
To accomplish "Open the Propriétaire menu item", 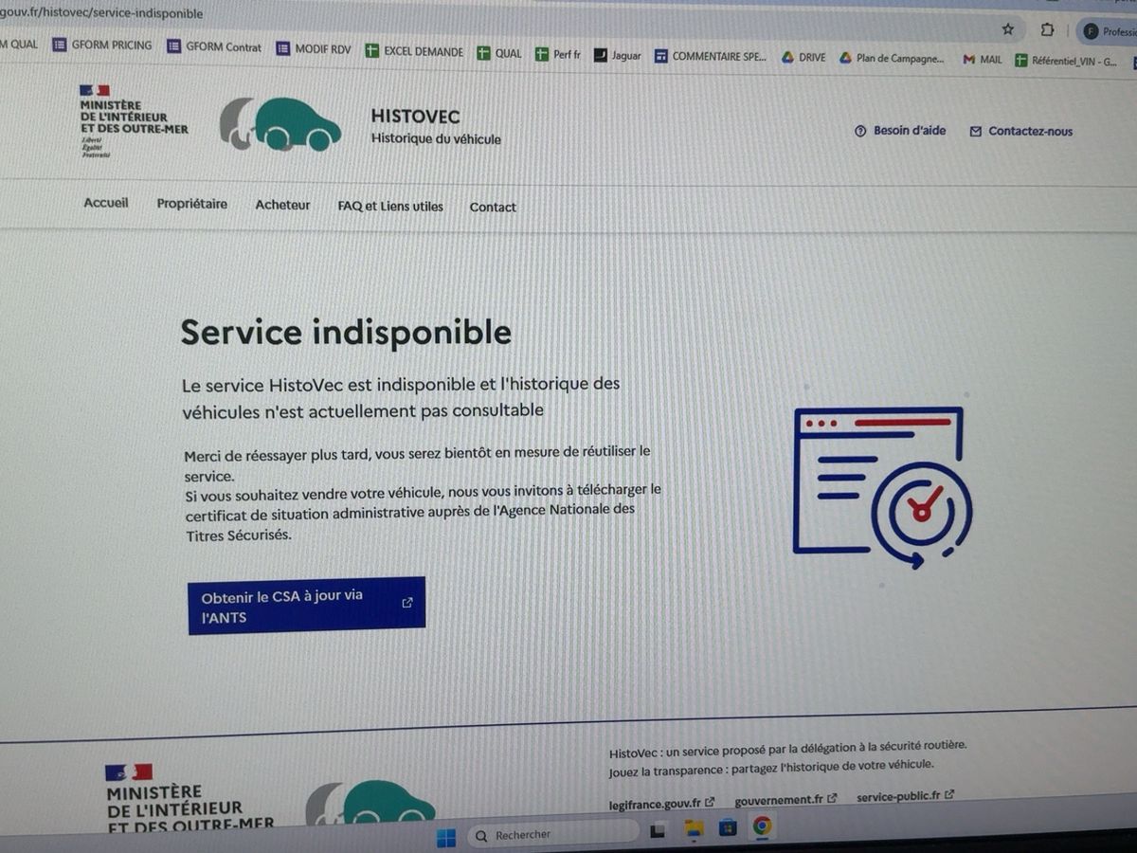I will [x=192, y=204].
